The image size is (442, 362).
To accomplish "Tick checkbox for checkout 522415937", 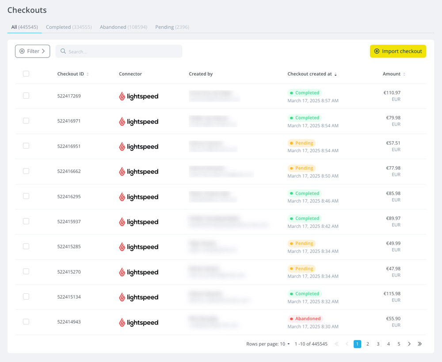I will (26, 221).
